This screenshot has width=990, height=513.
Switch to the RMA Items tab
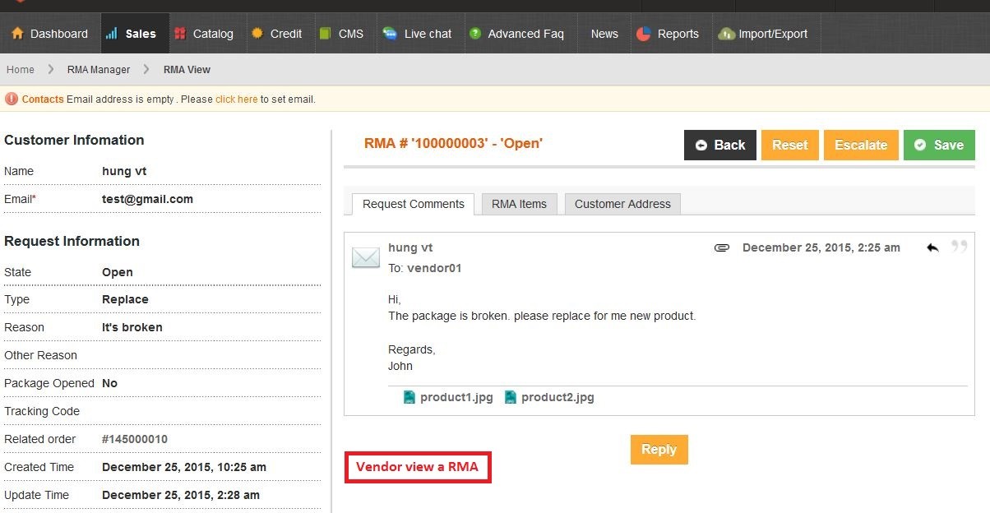click(520, 204)
